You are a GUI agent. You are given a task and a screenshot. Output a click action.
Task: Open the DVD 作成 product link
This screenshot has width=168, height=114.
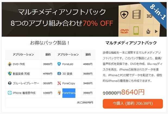coord(20,64)
